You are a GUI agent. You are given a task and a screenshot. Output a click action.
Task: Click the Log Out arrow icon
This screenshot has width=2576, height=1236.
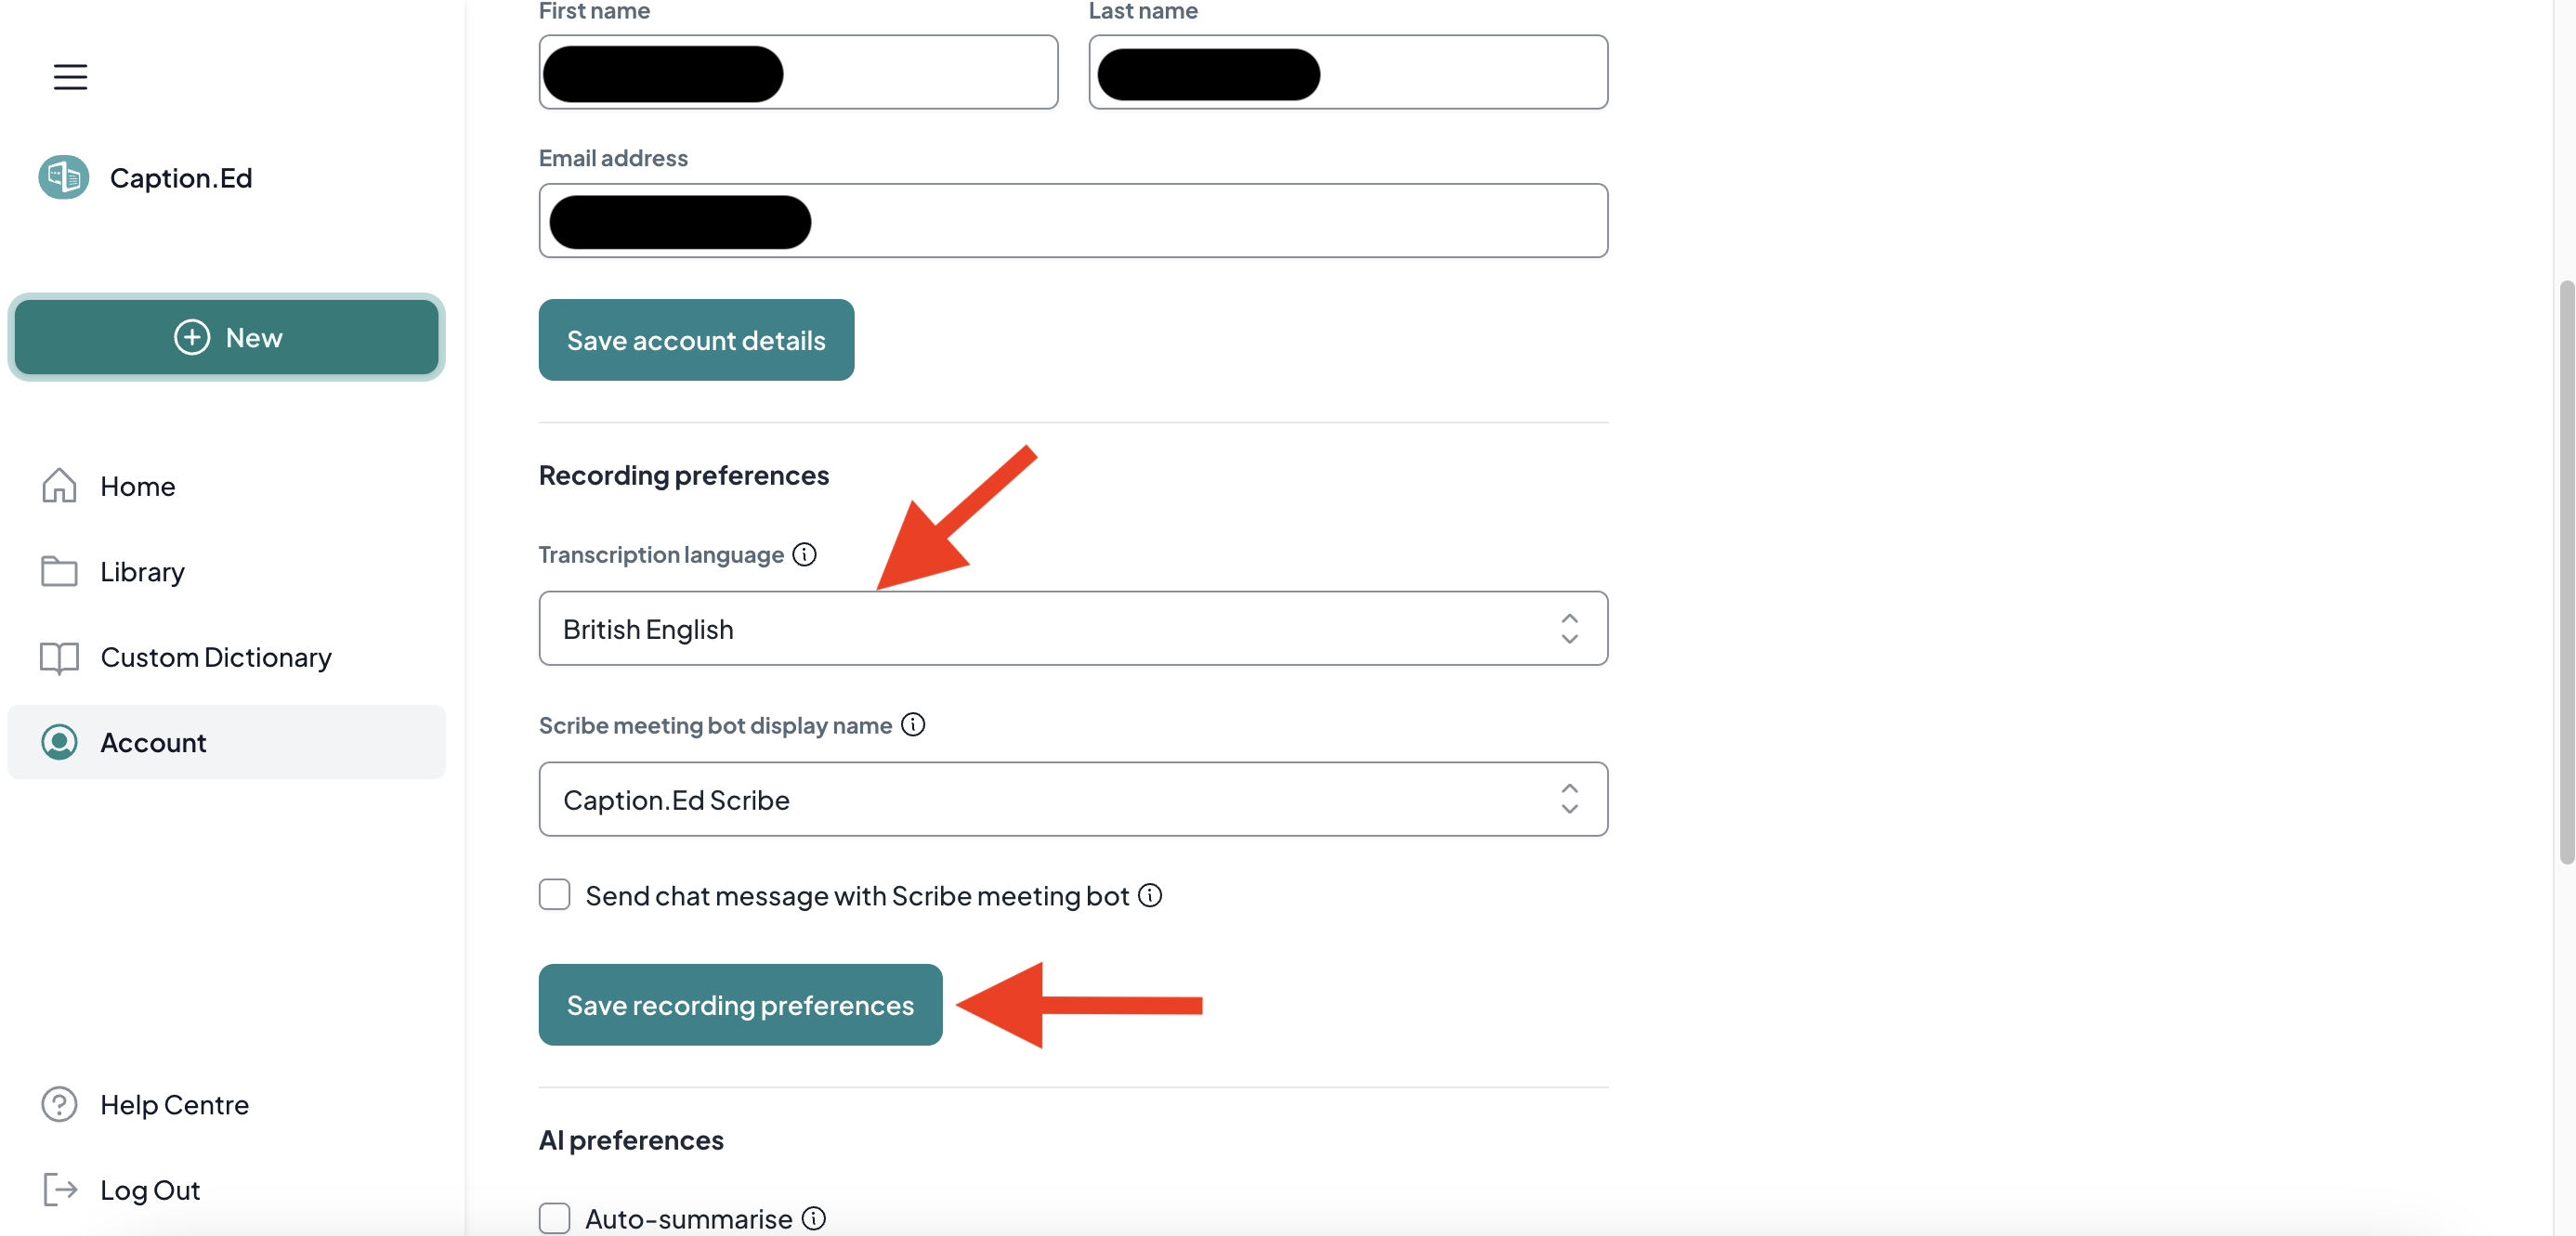click(59, 1189)
